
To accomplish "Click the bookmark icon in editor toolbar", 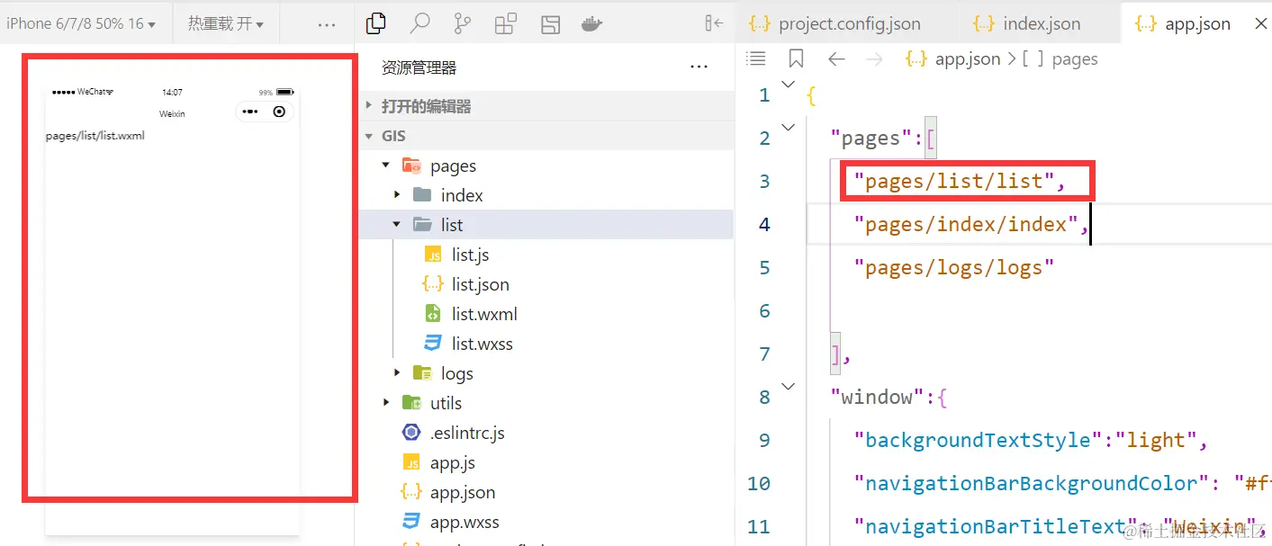I will pos(796,58).
